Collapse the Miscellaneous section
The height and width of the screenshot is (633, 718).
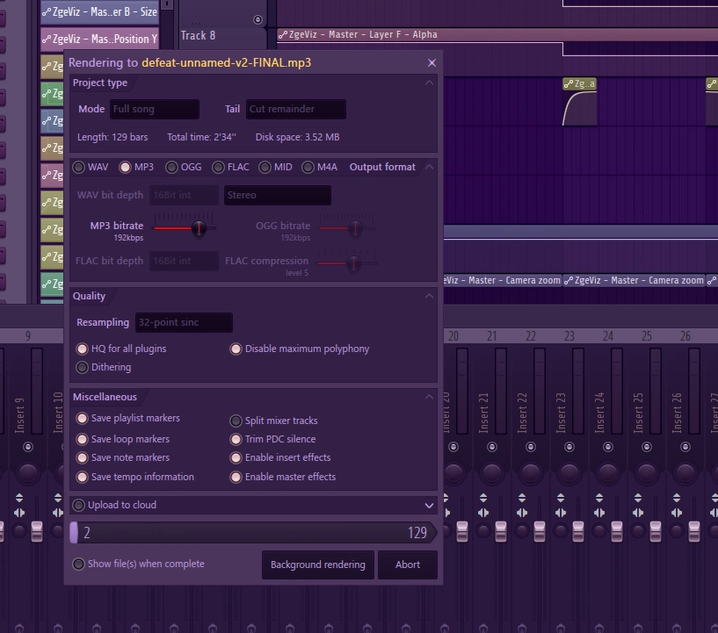tap(429, 397)
